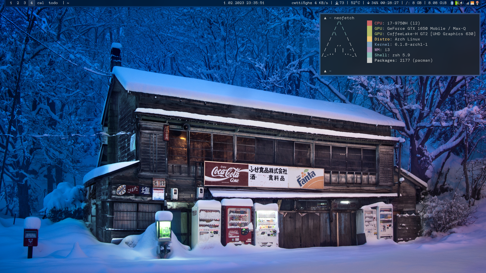Click the date and time display
Viewport: 486px width, 273px height.
[x=244, y=3]
